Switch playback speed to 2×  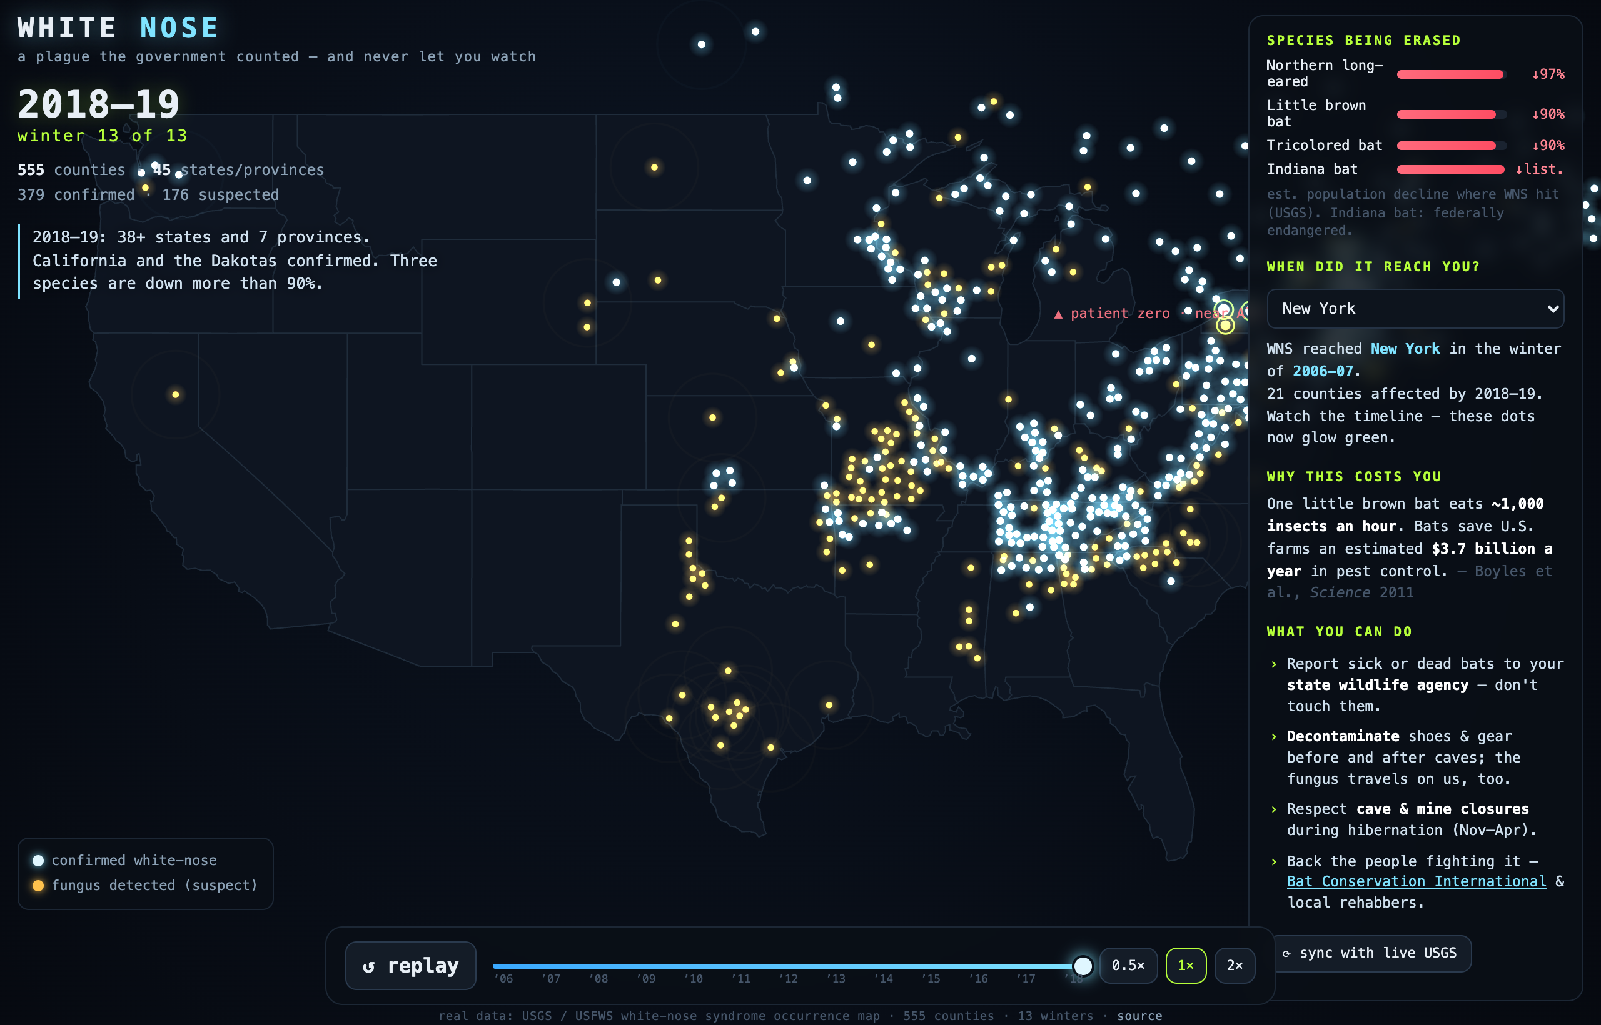pos(1235,965)
